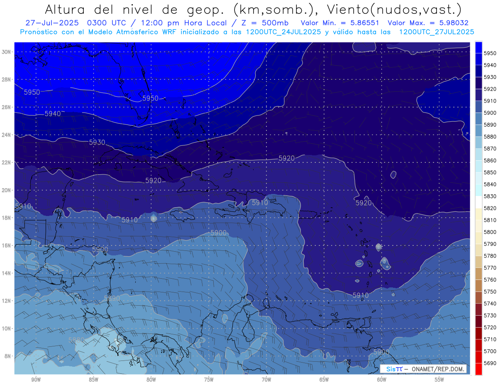The width and height of the screenshot is (498, 385).
Task: Click the 90W longitude axis label
Action: pos(36,380)
